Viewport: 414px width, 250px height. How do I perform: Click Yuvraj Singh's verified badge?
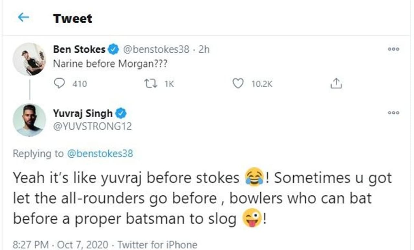coord(121,113)
